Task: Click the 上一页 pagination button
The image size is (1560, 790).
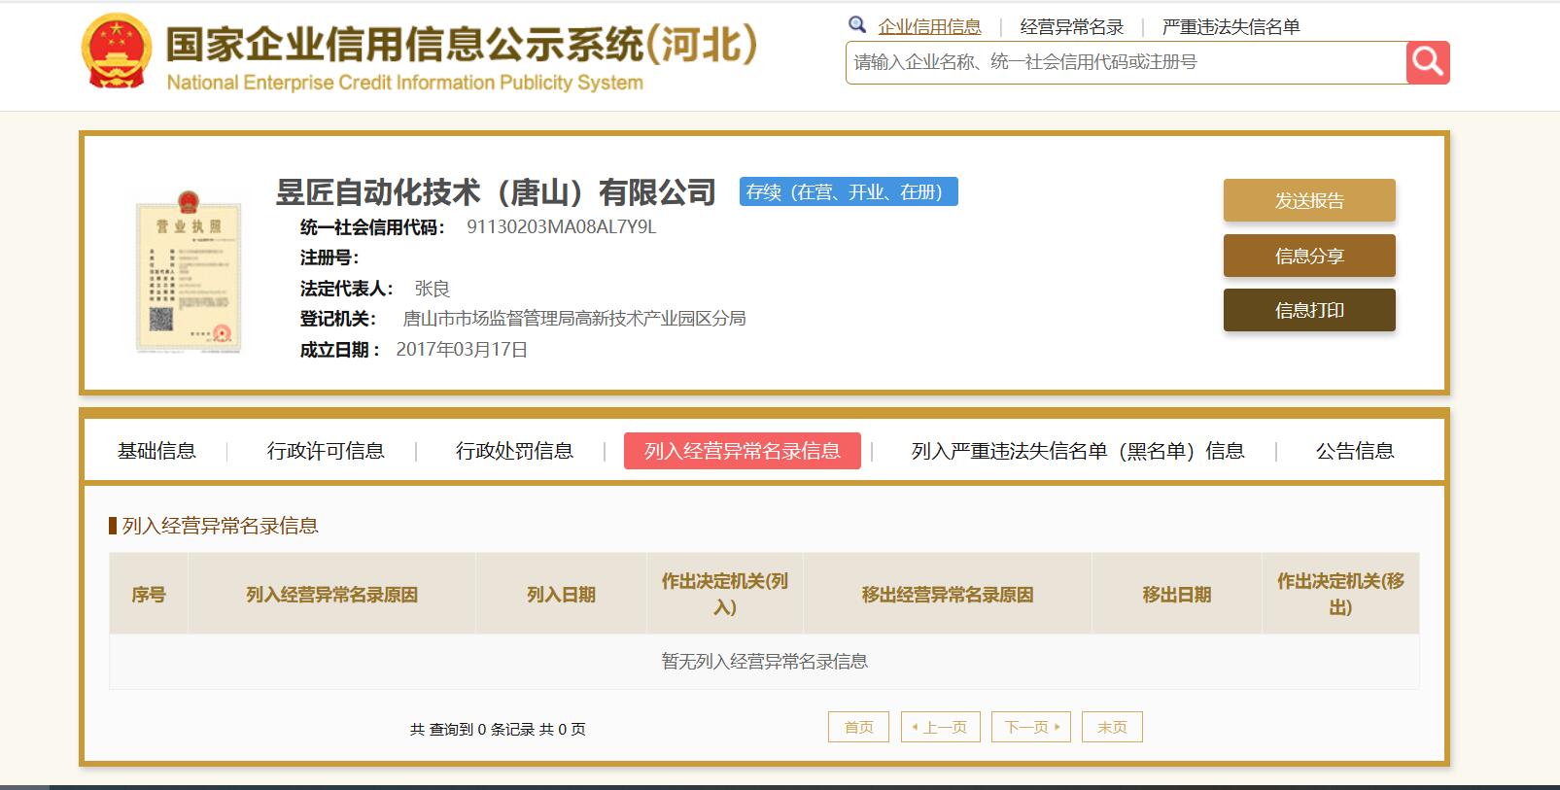Action: coord(940,727)
